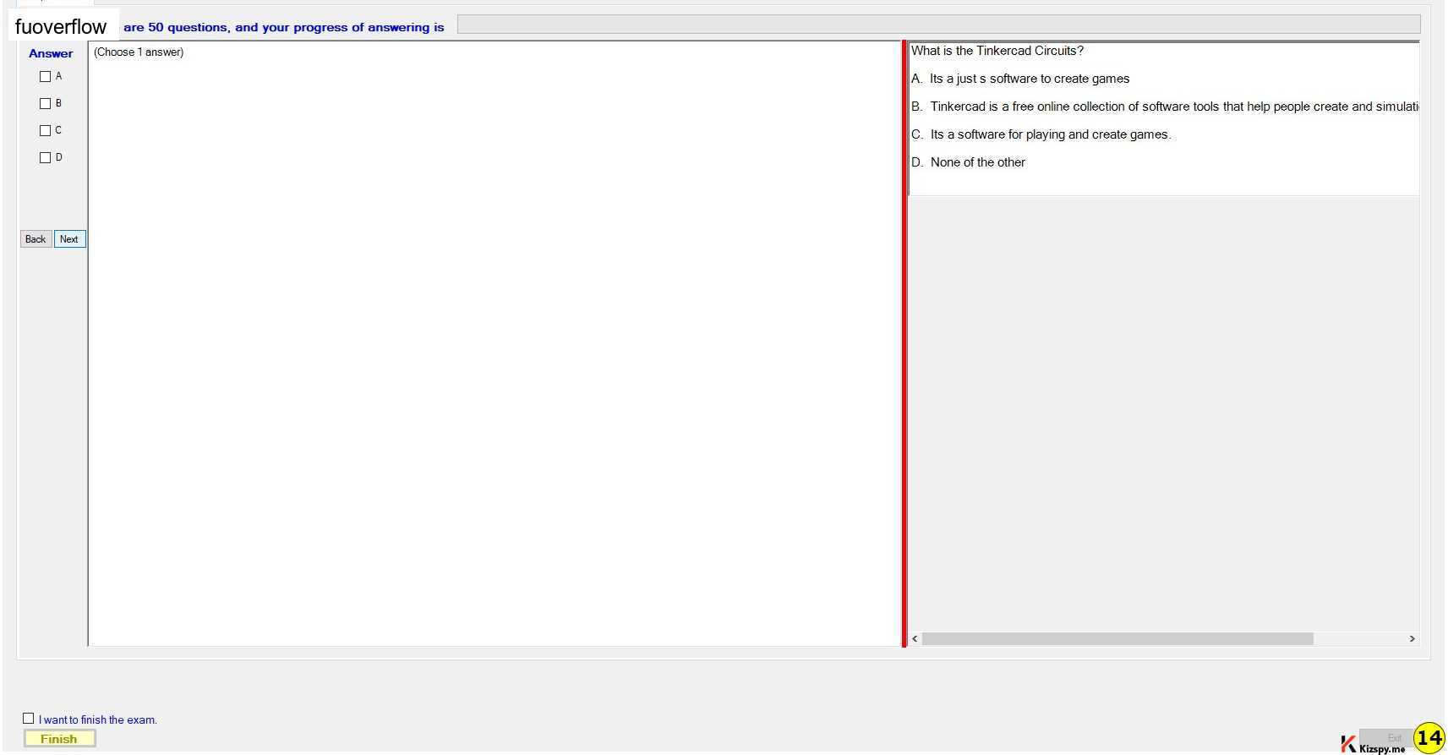Viewport: 1448px width, 755px height.
Task: Click the question panel's scroll left arrow
Action: point(915,639)
